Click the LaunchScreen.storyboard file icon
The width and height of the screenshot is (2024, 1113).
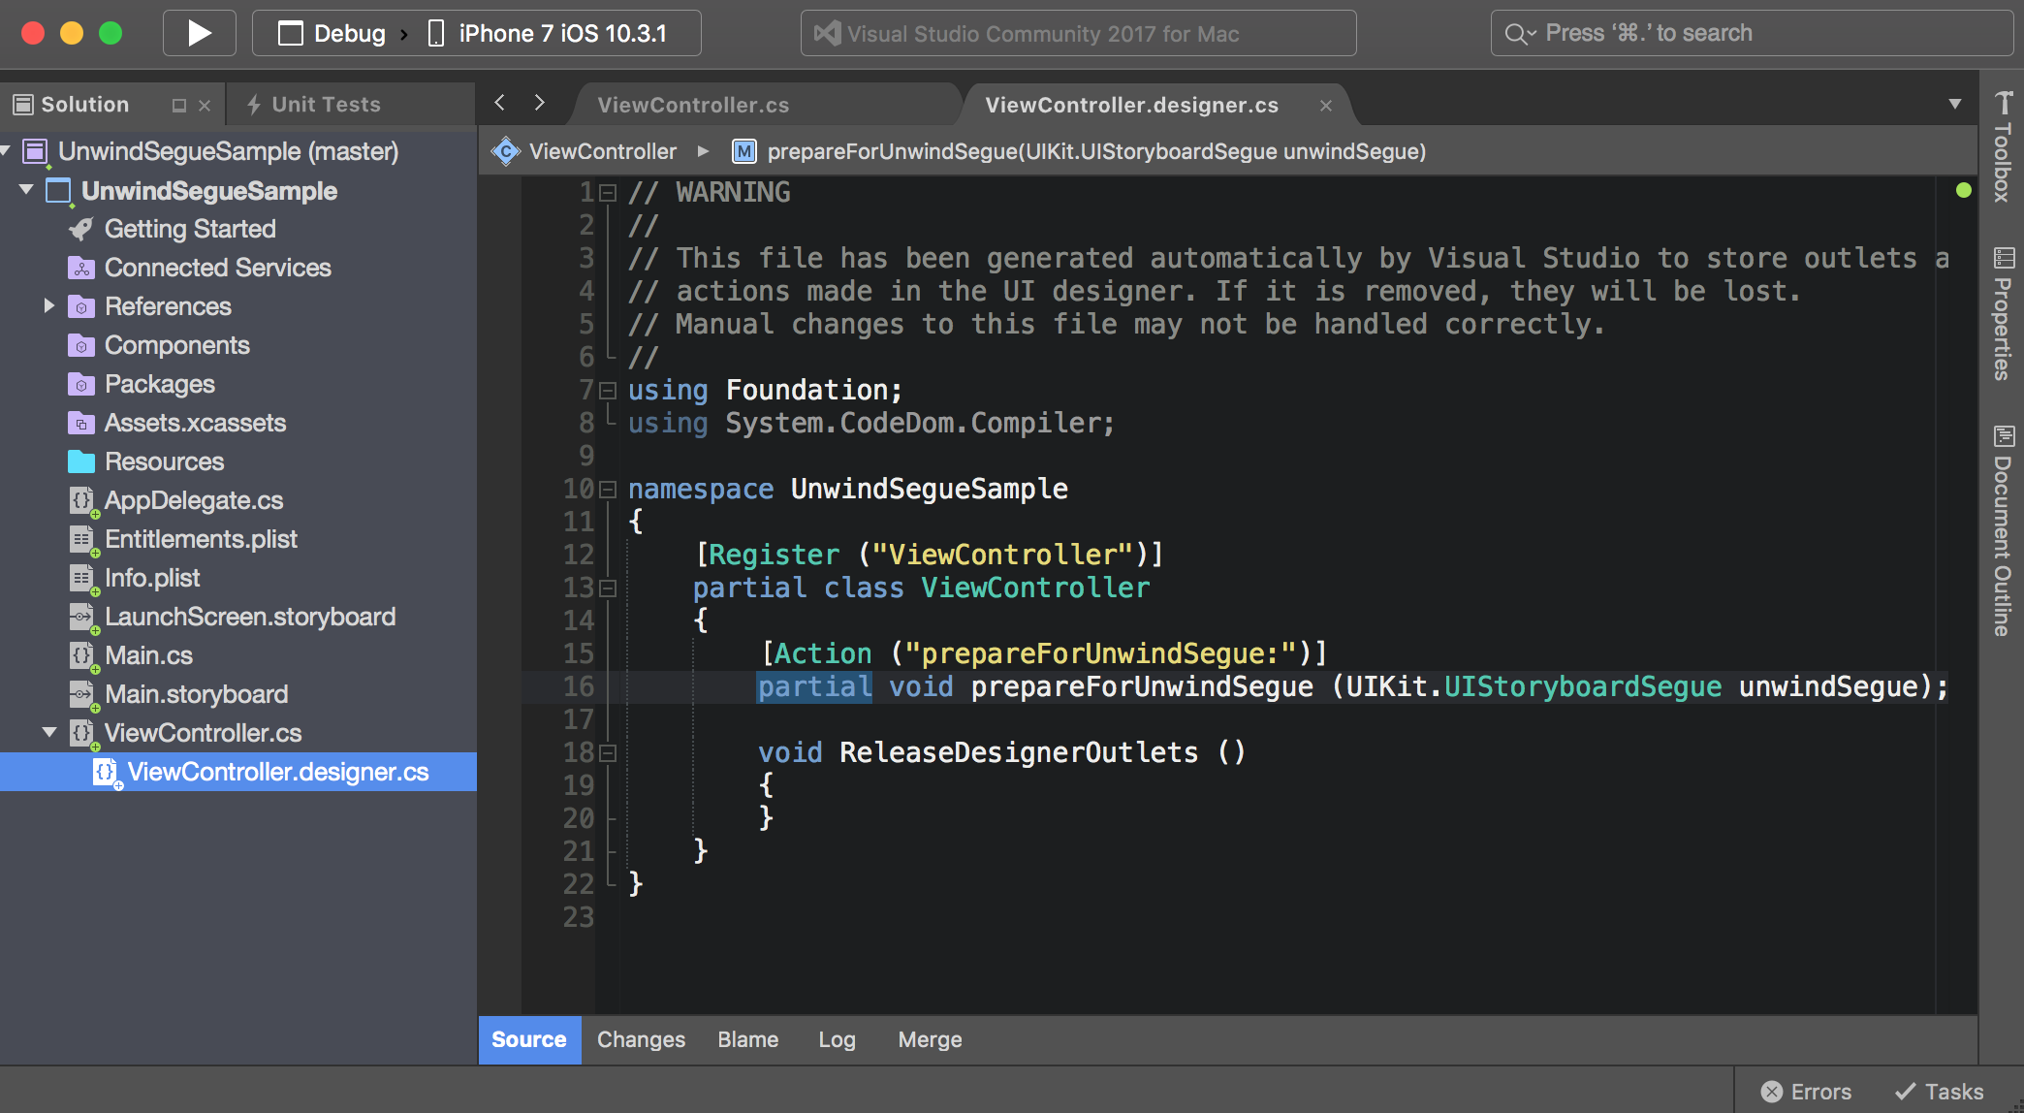point(82,617)
